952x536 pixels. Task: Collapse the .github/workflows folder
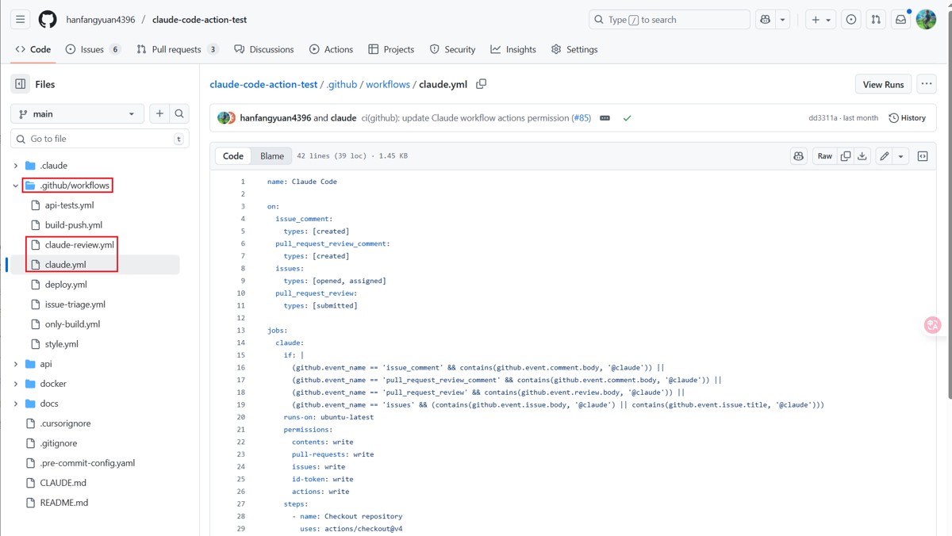16,186
